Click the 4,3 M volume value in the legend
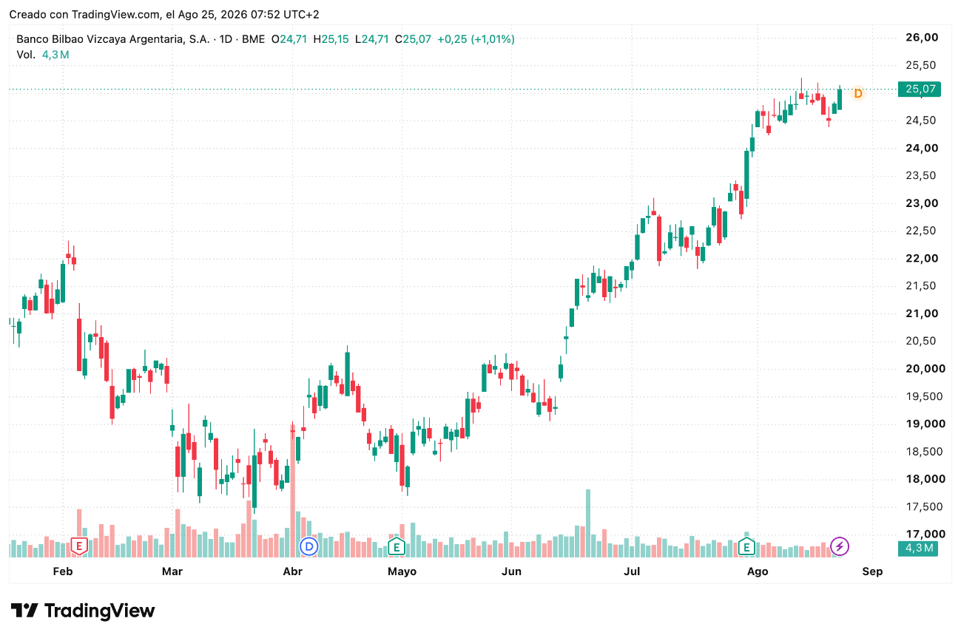Screen dimensions: 961x638 coord(55,55)
